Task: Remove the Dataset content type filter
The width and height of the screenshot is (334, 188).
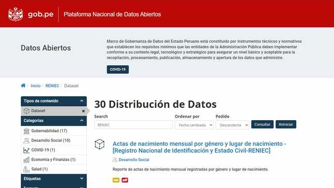Action: [x=83, y=111]
